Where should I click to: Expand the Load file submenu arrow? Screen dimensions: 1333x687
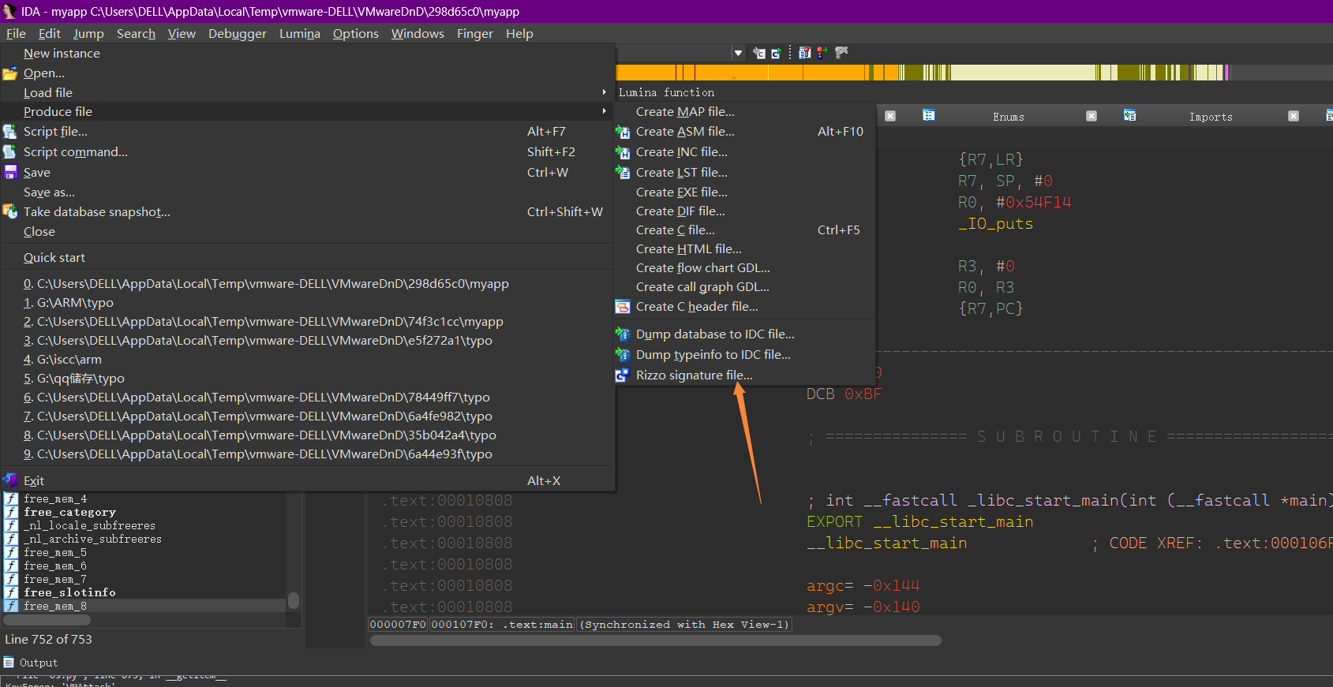[605, 92]
